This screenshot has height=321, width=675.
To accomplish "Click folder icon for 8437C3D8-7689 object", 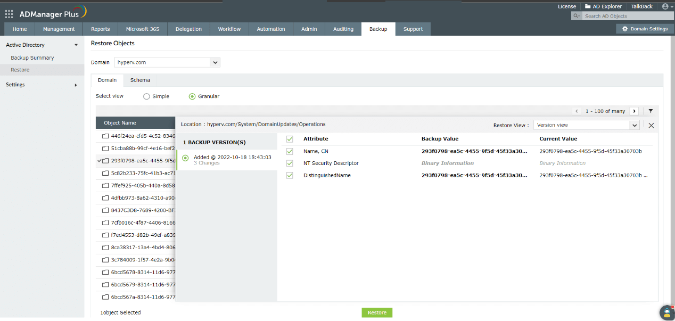I will point(105,210).
